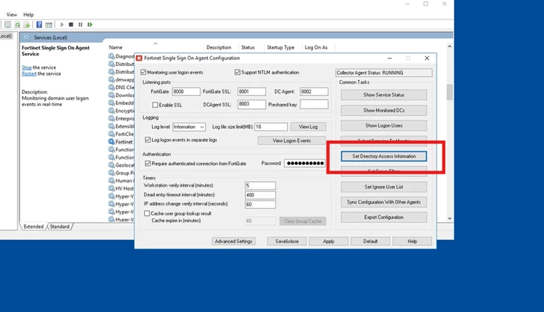Click View Logon Events button
544x312 pixels.
[292, 141]
